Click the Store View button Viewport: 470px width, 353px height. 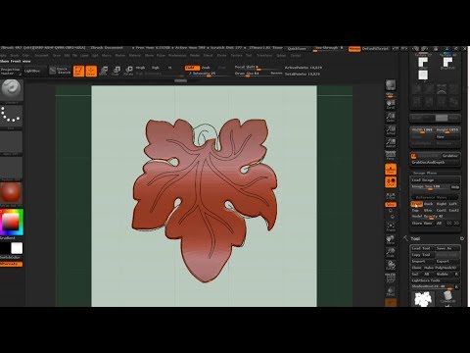tap(422, 223)
